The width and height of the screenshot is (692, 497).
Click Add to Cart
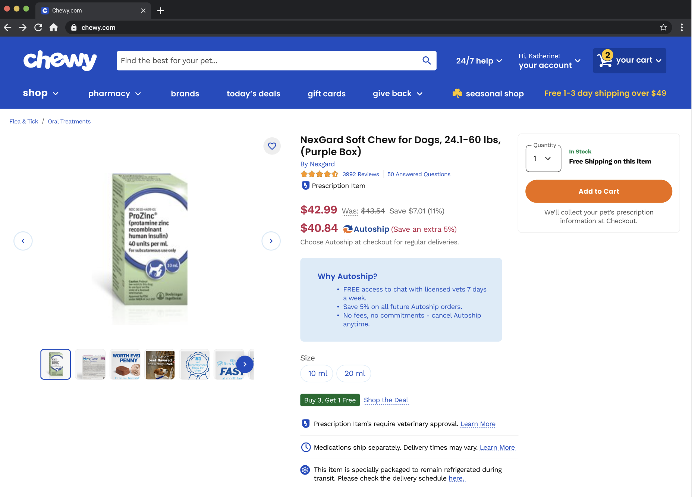(599, 191)
